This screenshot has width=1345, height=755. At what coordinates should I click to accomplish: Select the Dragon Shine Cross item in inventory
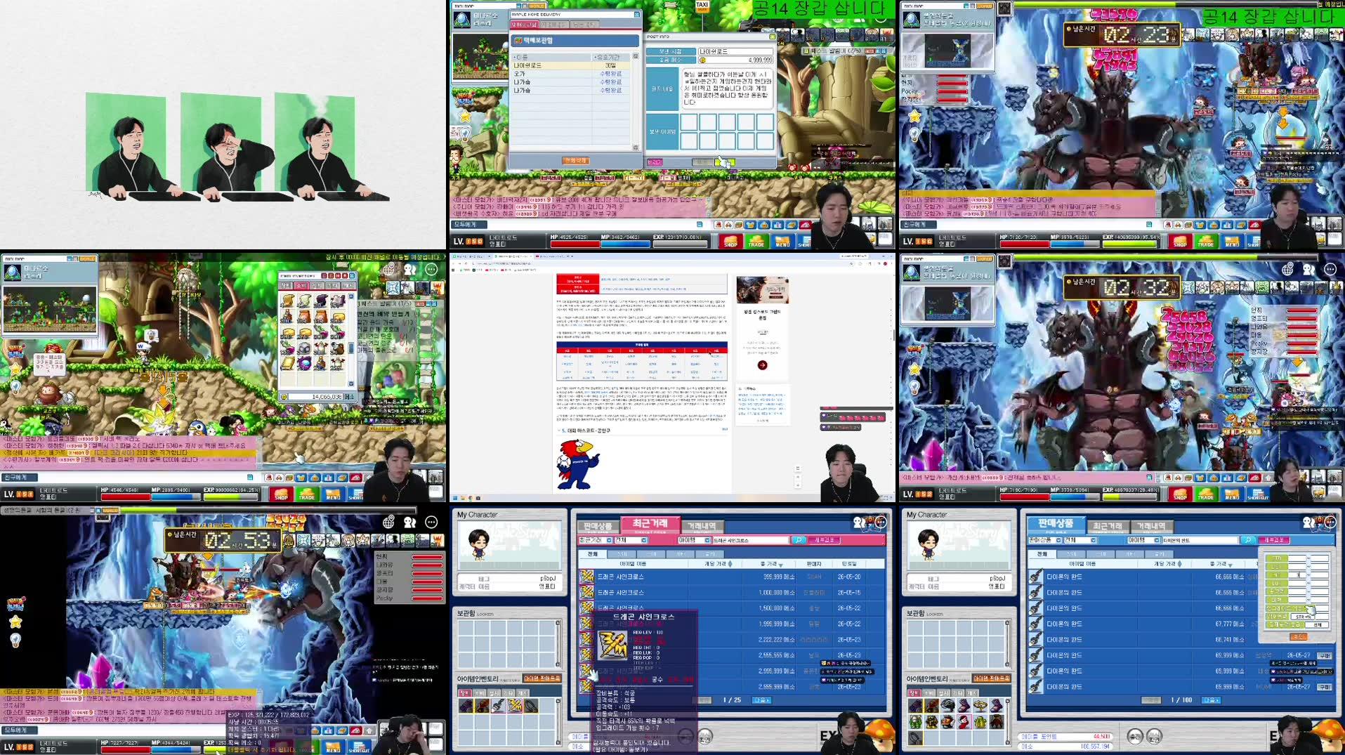(515, 705)
